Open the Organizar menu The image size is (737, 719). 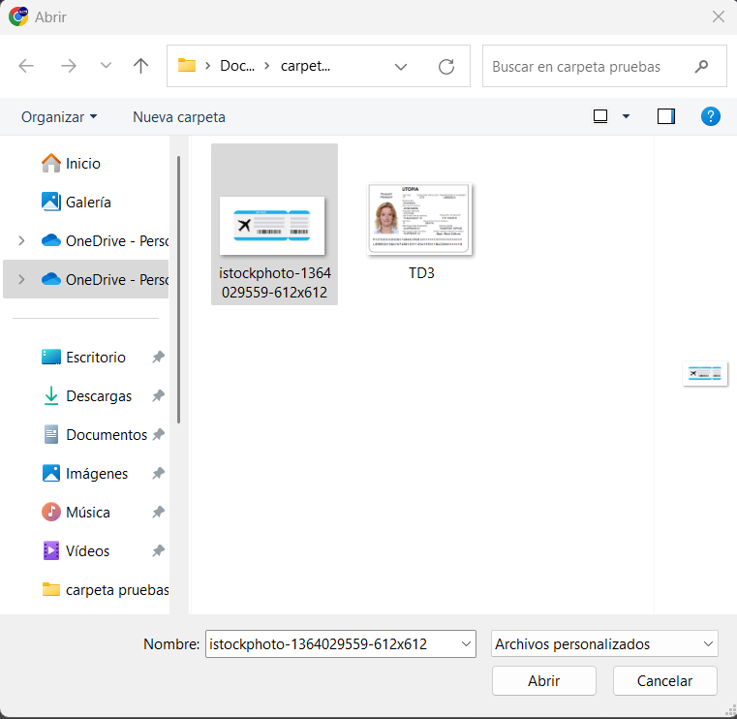tap(59, 116)
